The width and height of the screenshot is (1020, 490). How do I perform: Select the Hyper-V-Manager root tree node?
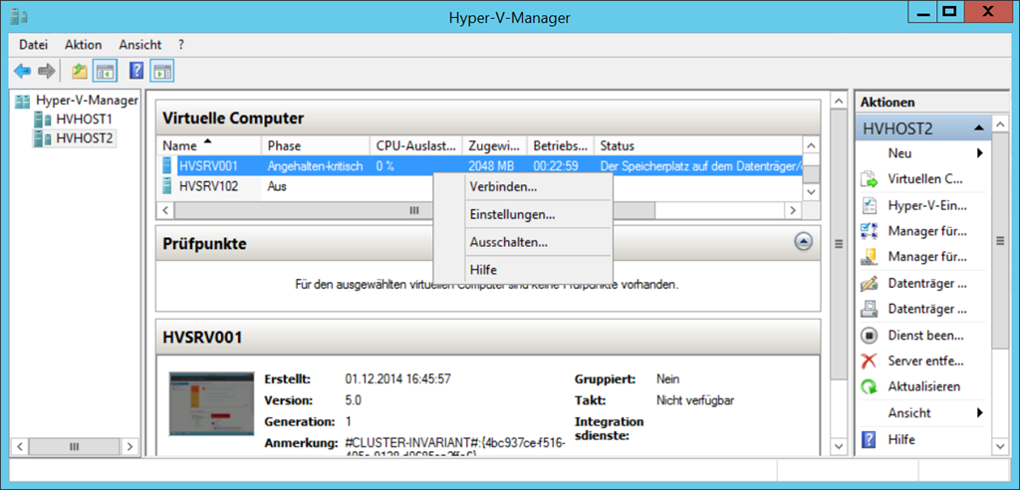click(x=88, y=101)
